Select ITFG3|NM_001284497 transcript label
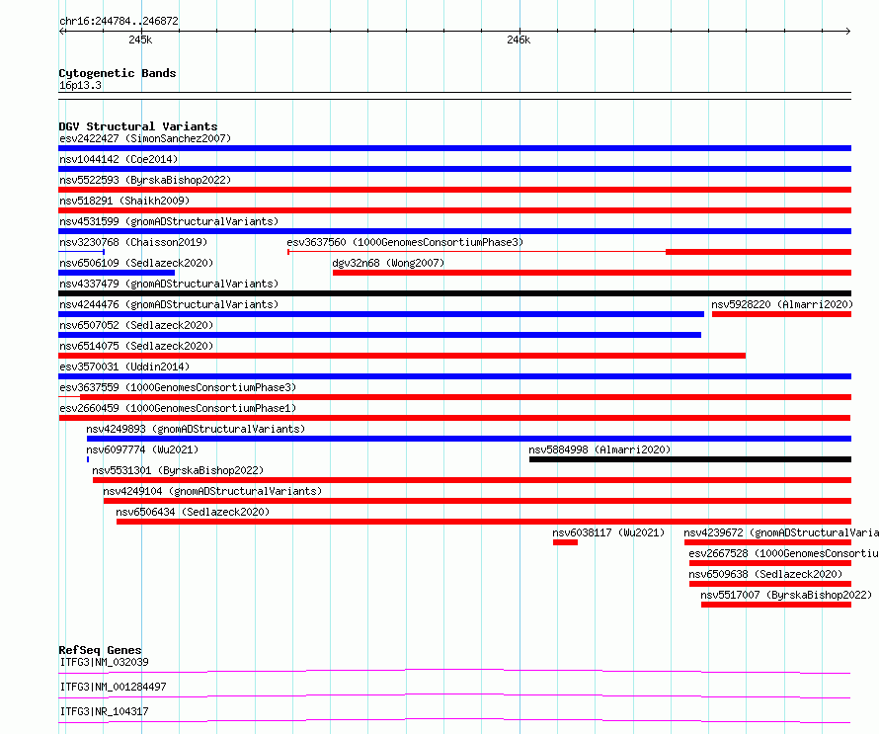 click(113, 687)
